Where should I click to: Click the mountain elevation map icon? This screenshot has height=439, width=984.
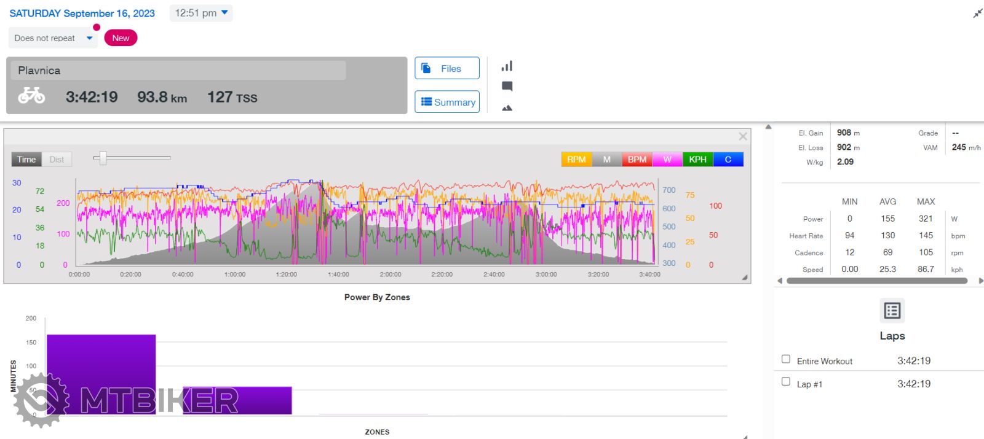(x=507, y=108)
